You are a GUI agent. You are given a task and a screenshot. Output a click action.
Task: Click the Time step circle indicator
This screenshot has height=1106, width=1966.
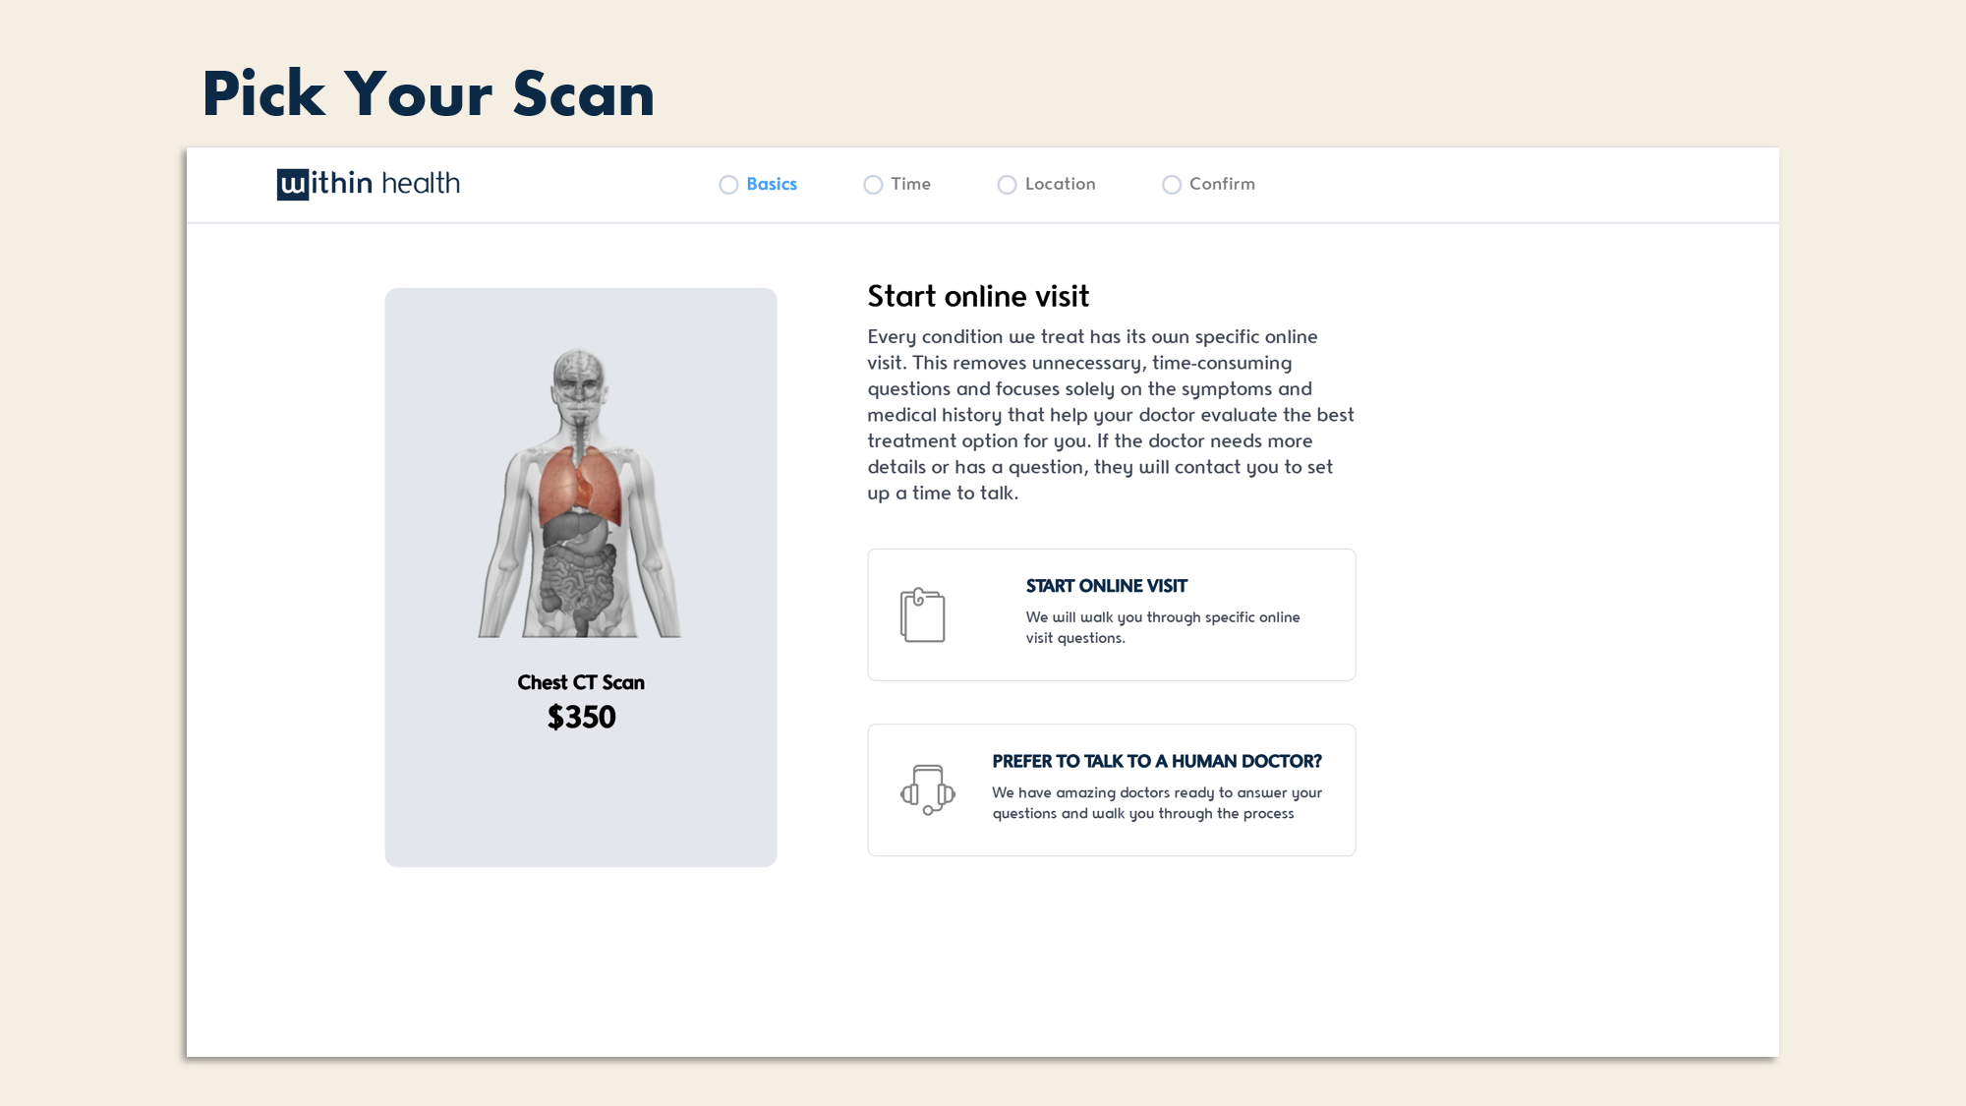tap(873, 185)
